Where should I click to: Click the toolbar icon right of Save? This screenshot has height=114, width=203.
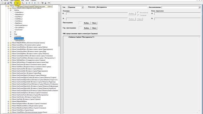pyautogui.click(x=11, y=3)
